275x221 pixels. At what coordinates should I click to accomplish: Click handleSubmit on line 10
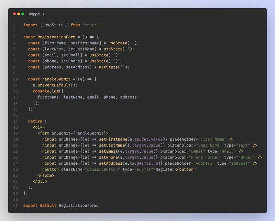point(56,79)
